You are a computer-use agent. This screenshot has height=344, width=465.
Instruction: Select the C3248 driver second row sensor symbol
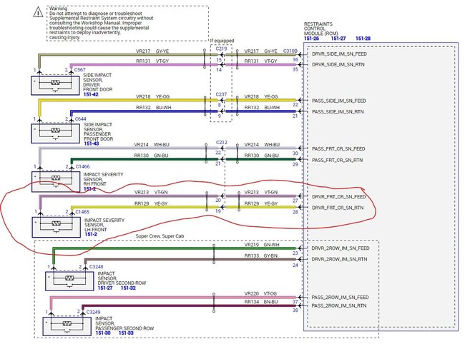pos(69,281)
